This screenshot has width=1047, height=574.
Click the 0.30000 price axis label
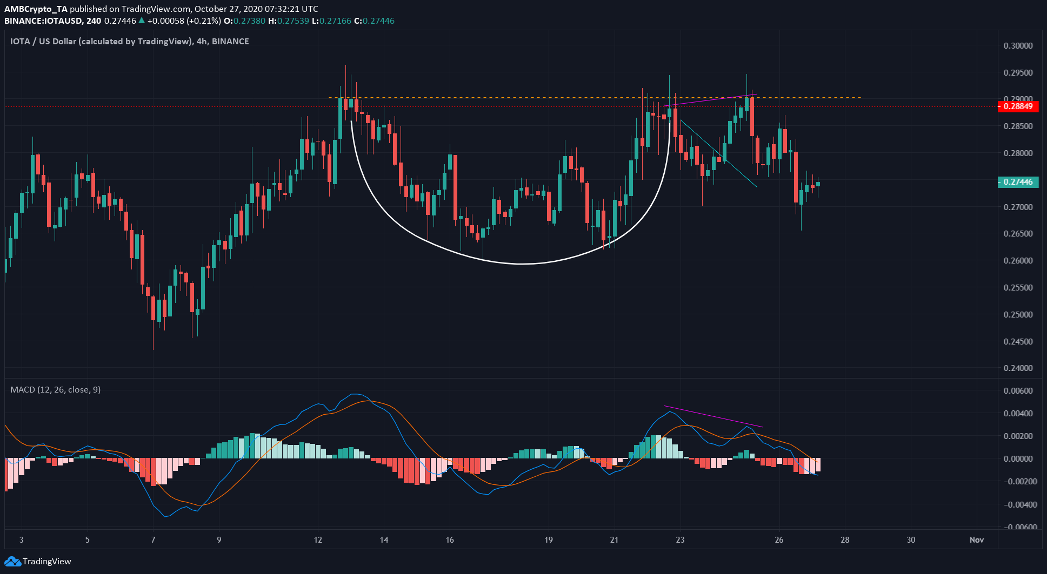coord(1018,46)
